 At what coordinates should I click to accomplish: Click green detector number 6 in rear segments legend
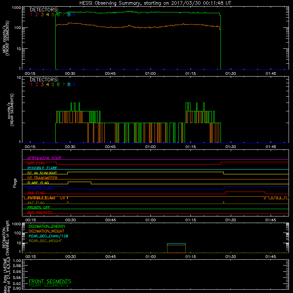tap(58, 85)
